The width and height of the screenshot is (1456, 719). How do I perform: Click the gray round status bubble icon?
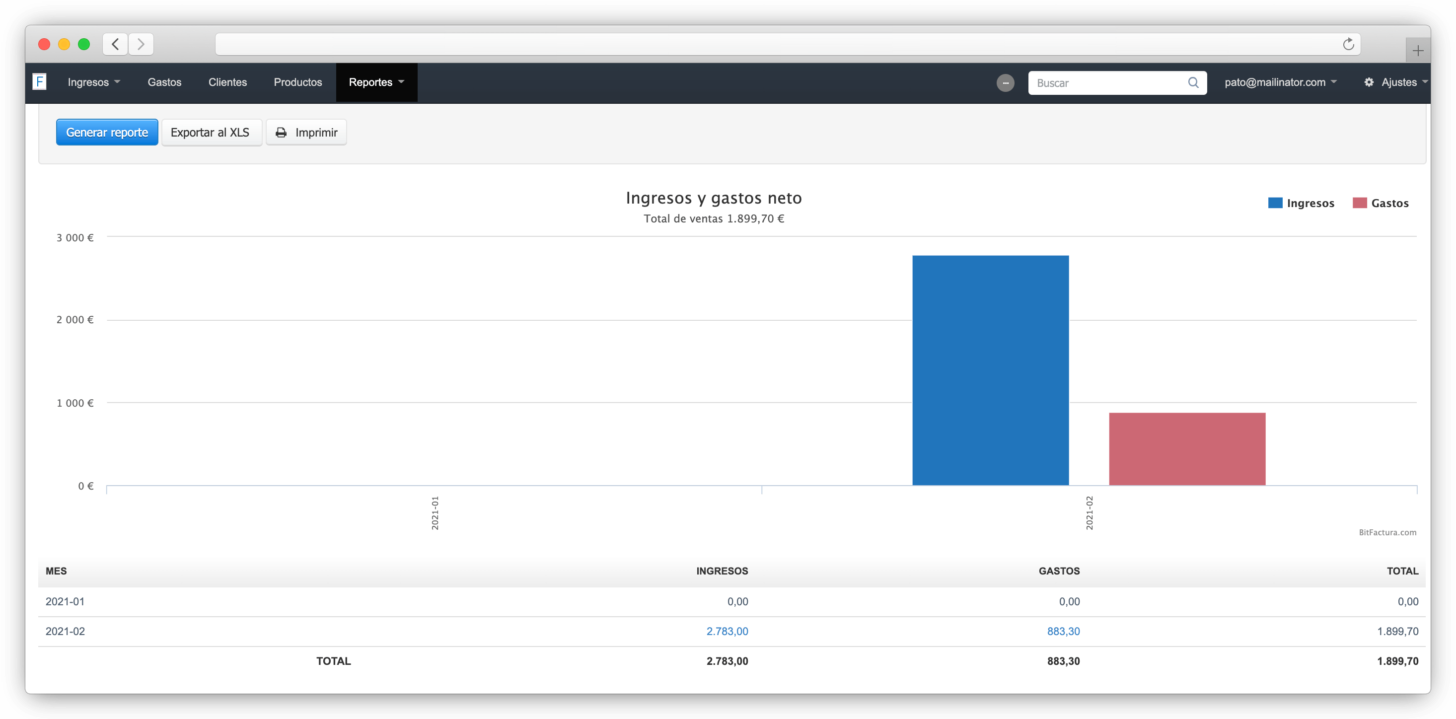(1005, 83)
